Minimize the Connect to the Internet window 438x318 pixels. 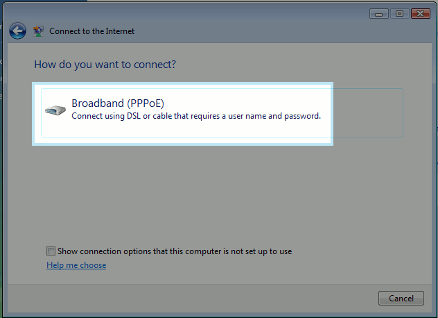(378, 13)
